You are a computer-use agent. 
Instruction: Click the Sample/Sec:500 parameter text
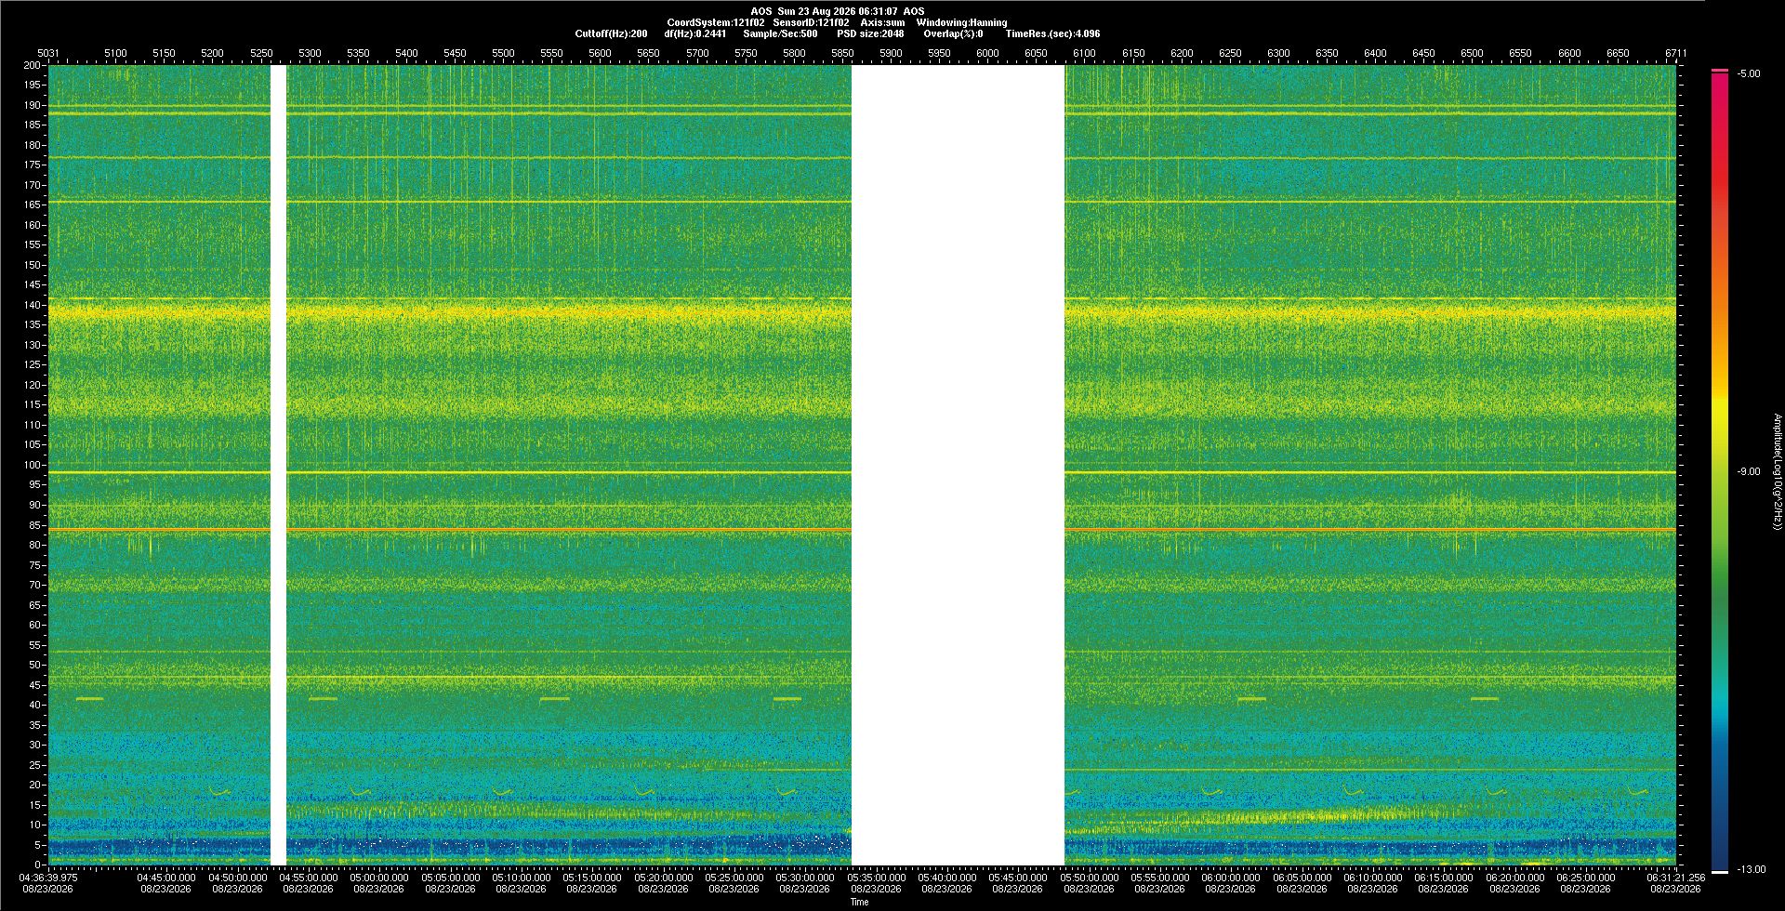click(780, 33)
